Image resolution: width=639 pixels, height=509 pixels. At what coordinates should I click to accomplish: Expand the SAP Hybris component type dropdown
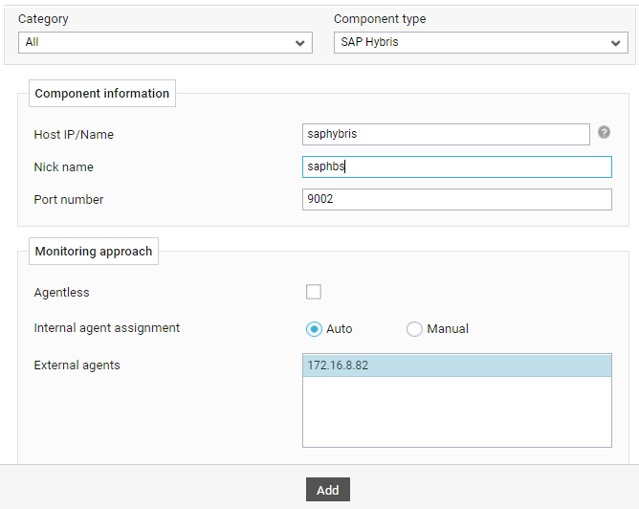[481, 42]
